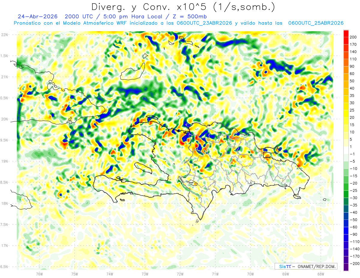Click the 74W longitude axis label
Image resolution: width=360 pixels, height=278 pixels.
tap(109, 274)
